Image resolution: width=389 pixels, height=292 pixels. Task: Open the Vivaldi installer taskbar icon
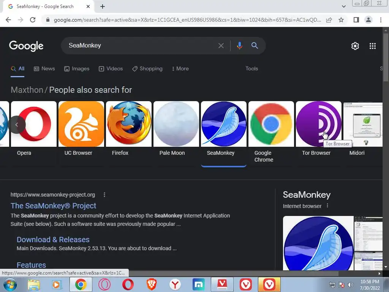click(x=222, y=284)
